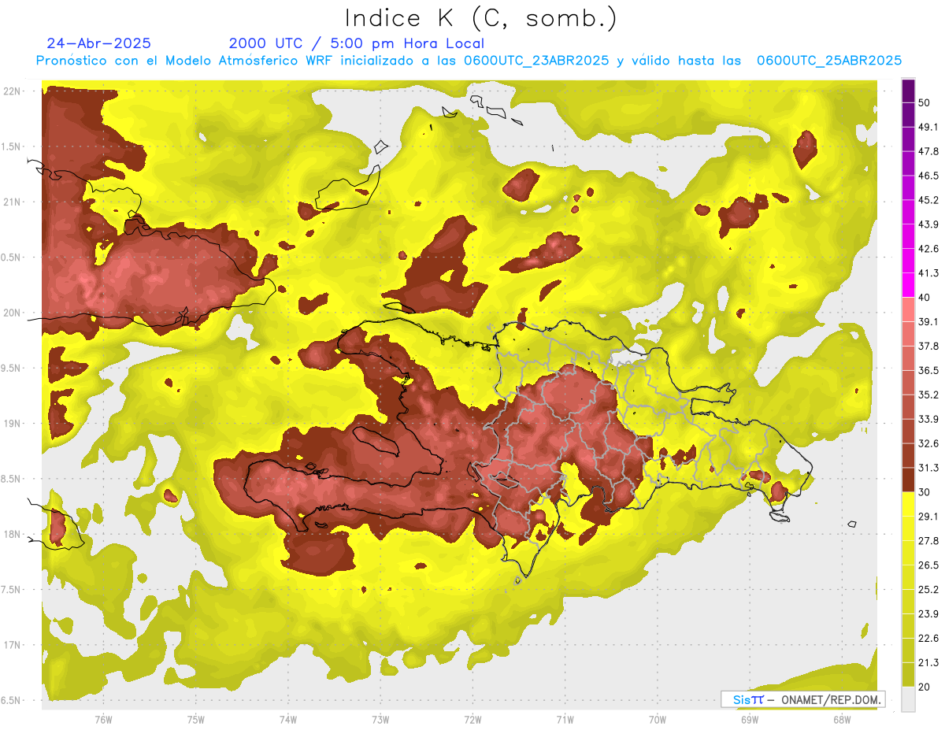
Task: Click the "68W" longitude label
Action: point(842,720)
